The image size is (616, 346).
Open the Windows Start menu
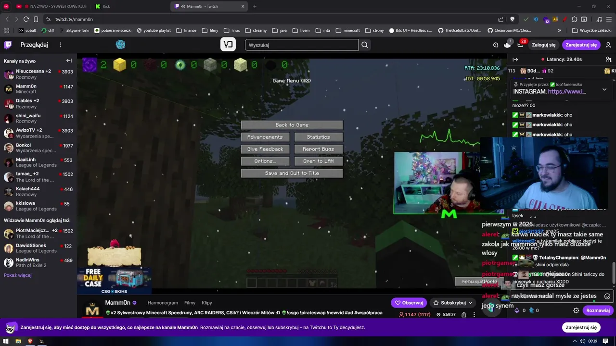point(6,341)
